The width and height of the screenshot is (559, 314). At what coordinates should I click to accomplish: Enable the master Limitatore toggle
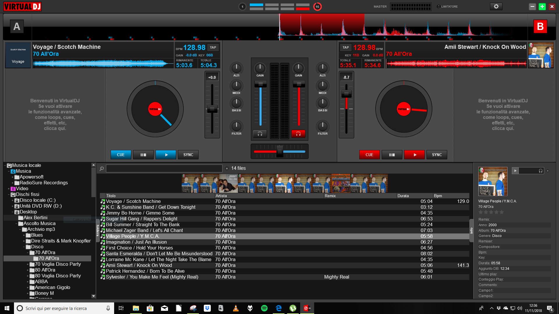click(x=438, y=6)
